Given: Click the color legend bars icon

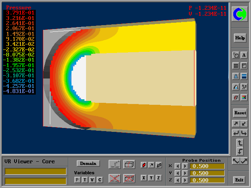Looking at the screenshot, I should pyautogui.click(x=244, y=97).
